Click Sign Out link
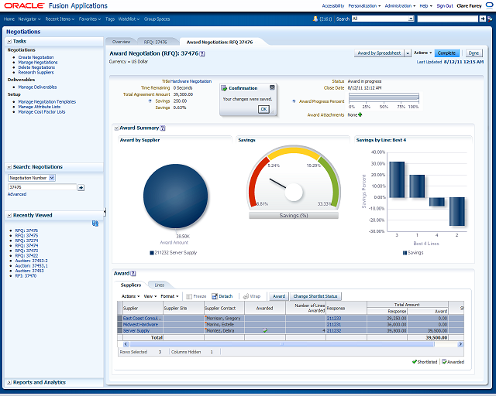Screen dimensions: 496x396 point(445,5)
